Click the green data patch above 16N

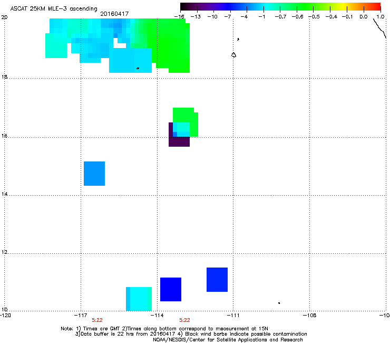coord(186,115)
